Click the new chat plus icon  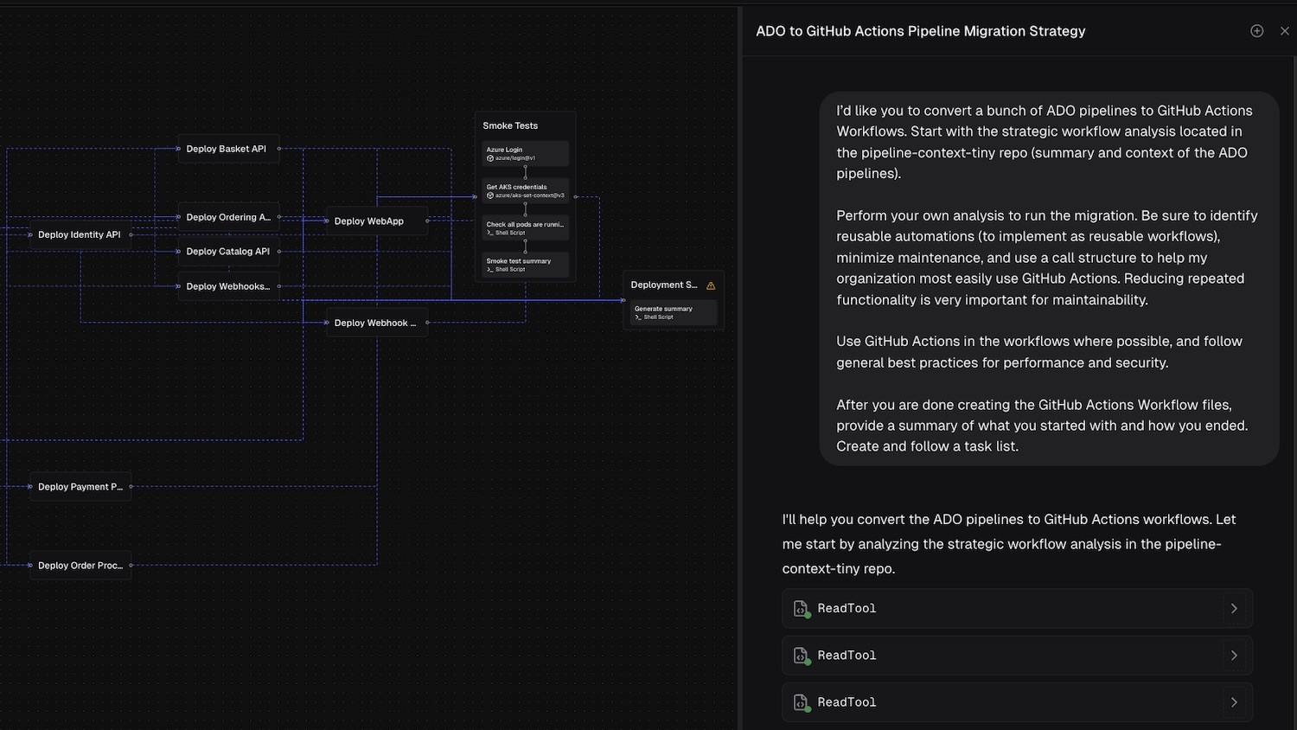(1256, 31)
